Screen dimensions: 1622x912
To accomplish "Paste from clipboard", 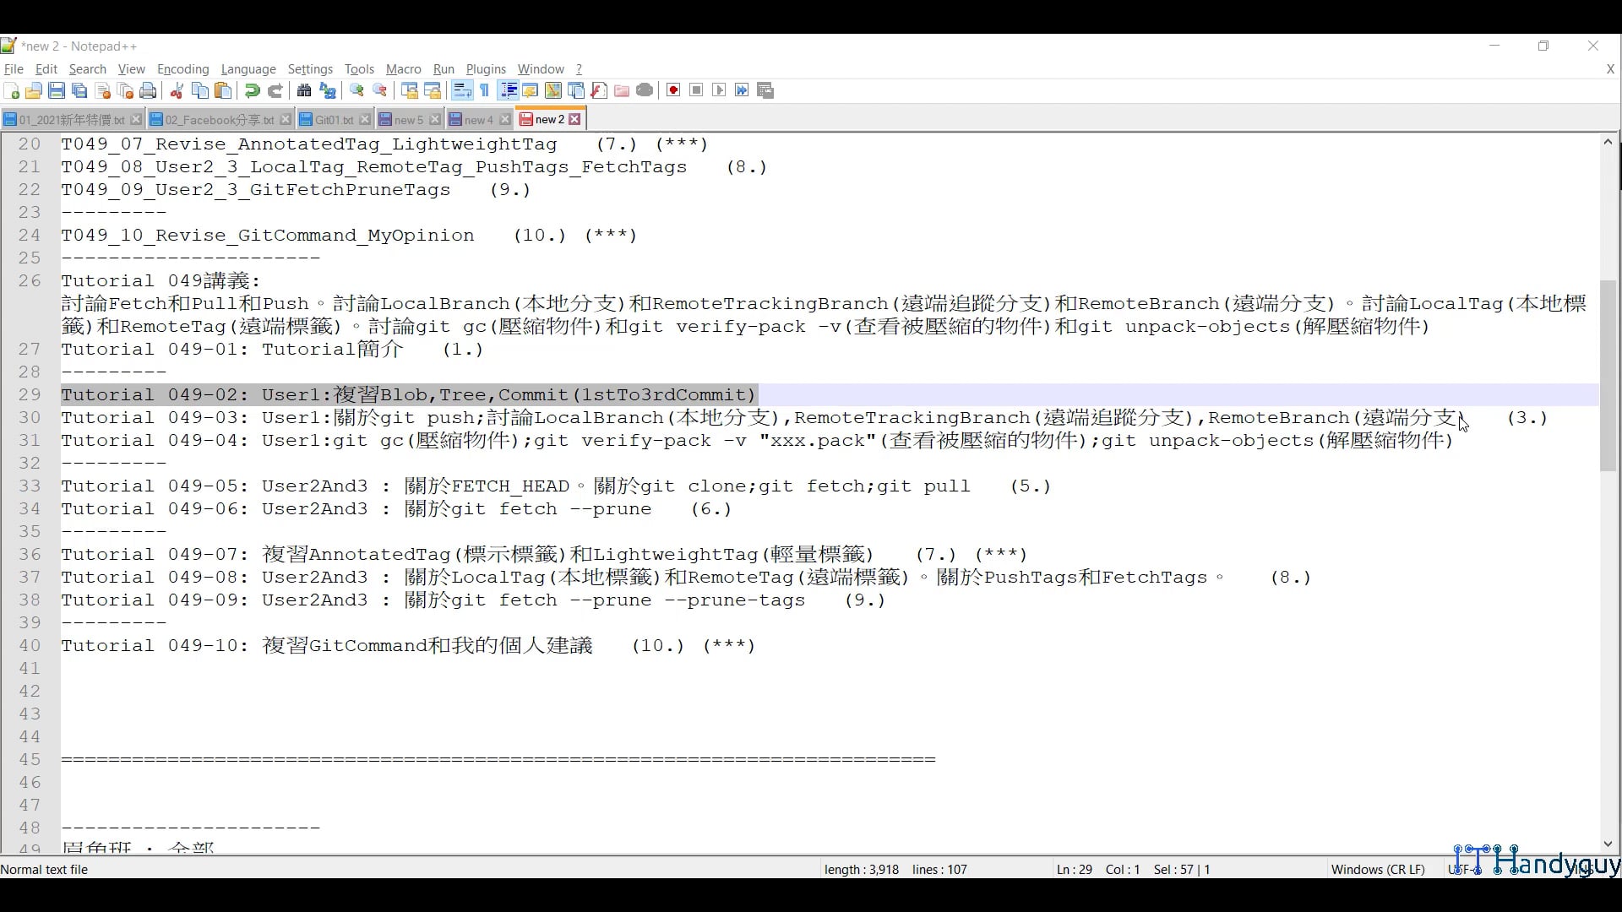I will pyautogui.click(x=222, y=90).
